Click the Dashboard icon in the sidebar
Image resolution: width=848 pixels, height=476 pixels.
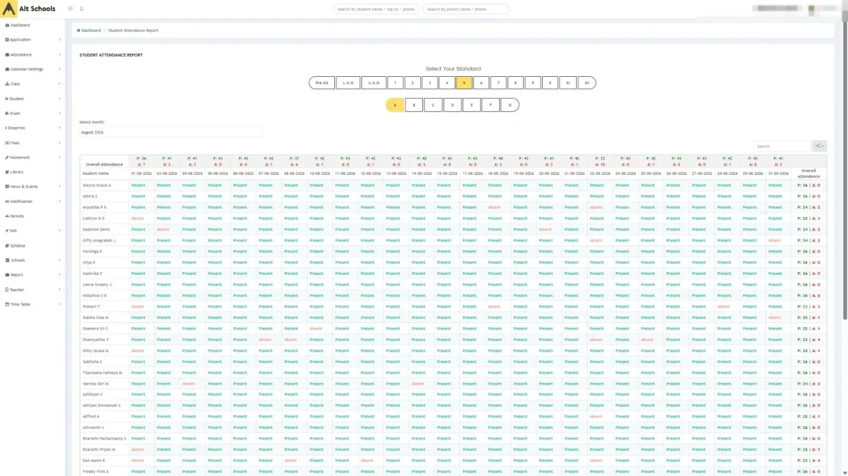coord(7,25)
